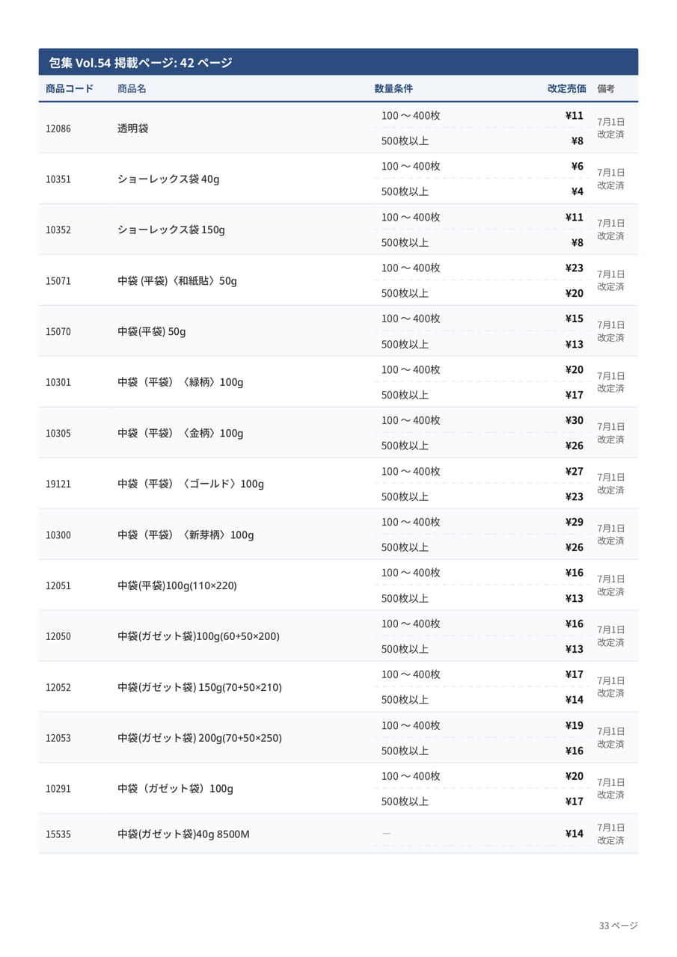The image size is (677, 957).
Task: Select product code 19121
Action: 58,484
